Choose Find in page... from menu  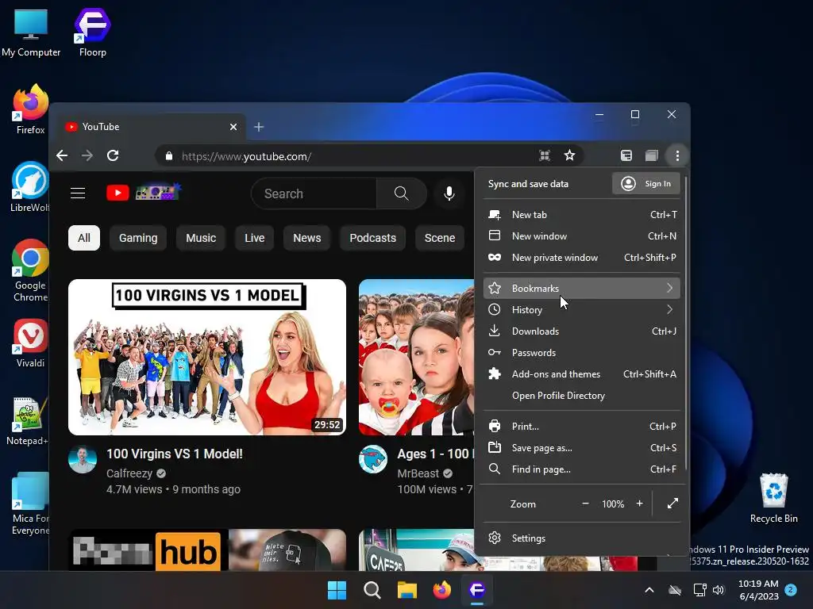pyautogui.click(x=582, y=469)
